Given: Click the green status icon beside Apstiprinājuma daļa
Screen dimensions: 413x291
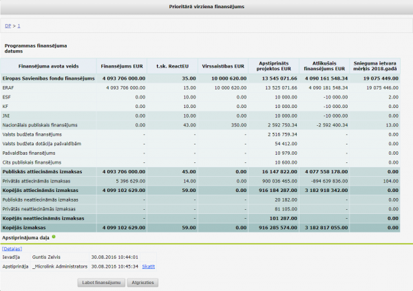Looking at the screenshot, I should click(54, 237).
